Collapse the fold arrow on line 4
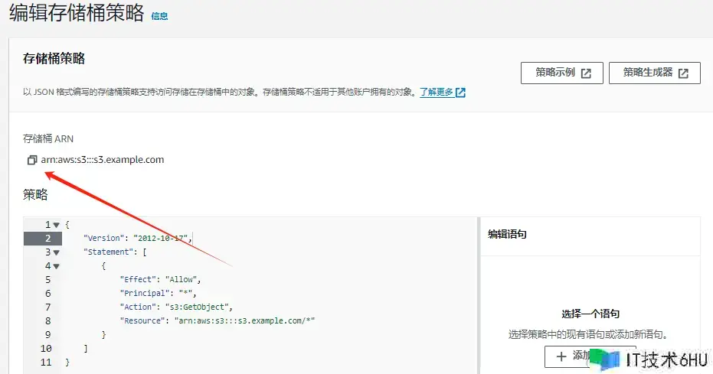Image resolution: width=713 pixels, height=374 pixels. point(57,266)
